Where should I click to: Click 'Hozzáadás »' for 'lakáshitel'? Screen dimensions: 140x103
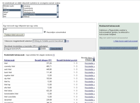(90, 100)
